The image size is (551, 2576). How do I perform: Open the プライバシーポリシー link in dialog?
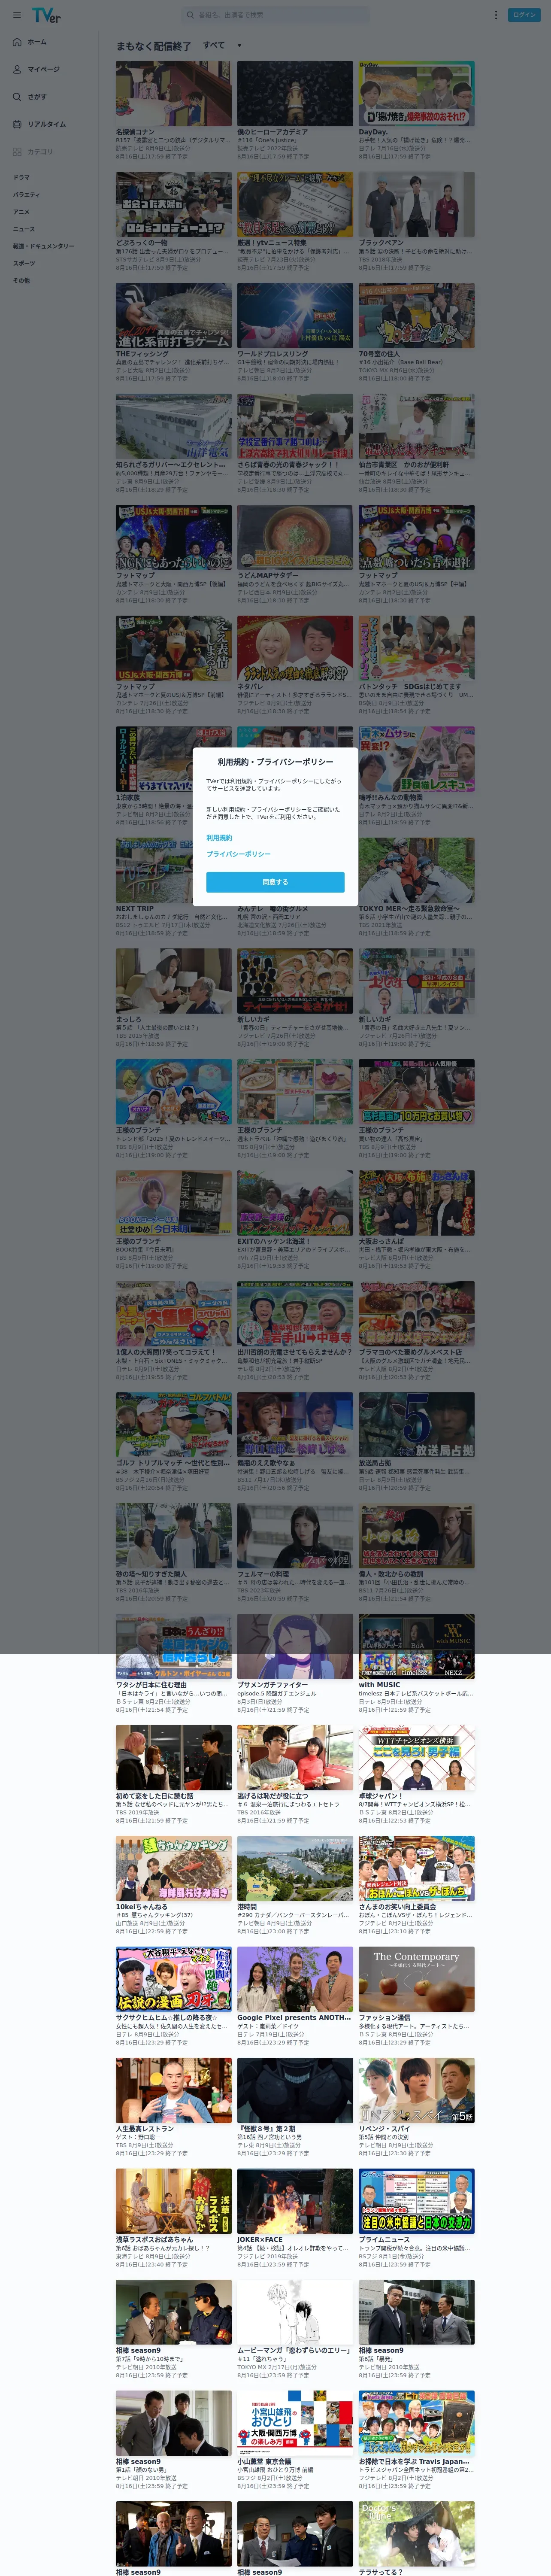point(239,854)
